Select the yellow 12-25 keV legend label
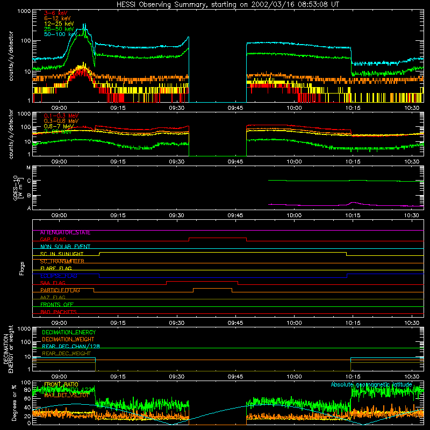This screenshot has height=430, width=430. coord(59,24)
